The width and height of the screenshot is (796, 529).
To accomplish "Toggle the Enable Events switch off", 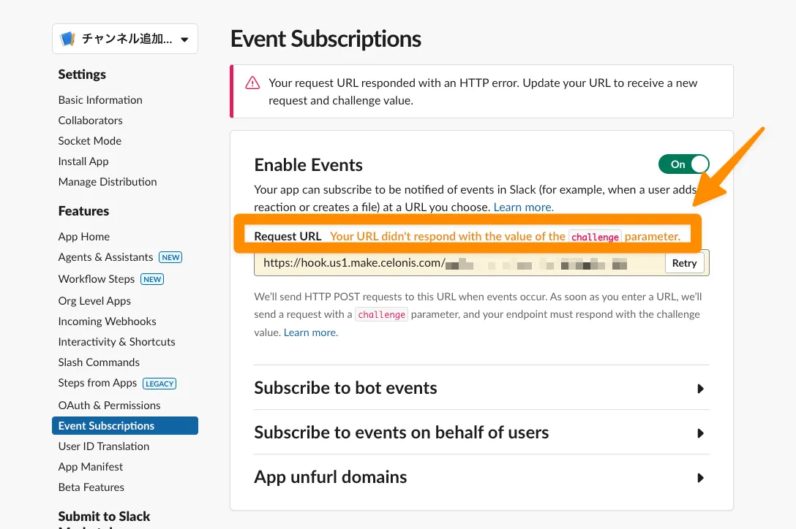I will (x=683, y=164).
